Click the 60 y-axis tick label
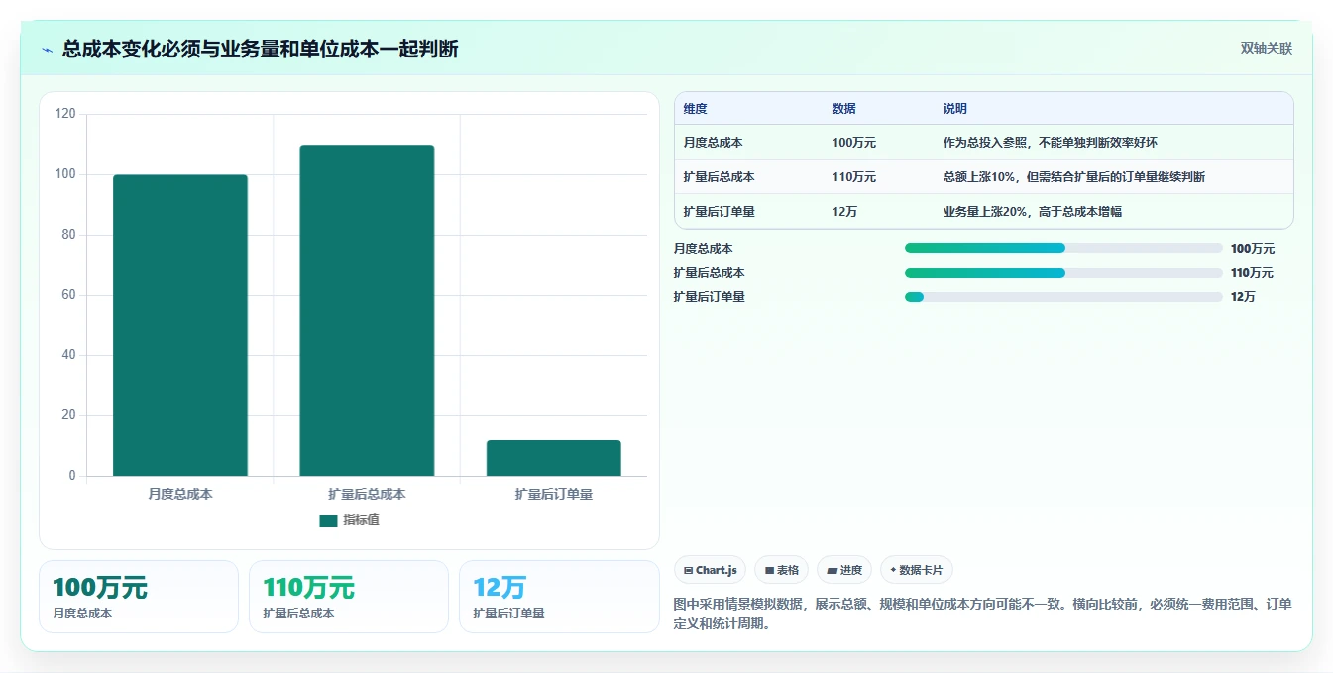 68,295
